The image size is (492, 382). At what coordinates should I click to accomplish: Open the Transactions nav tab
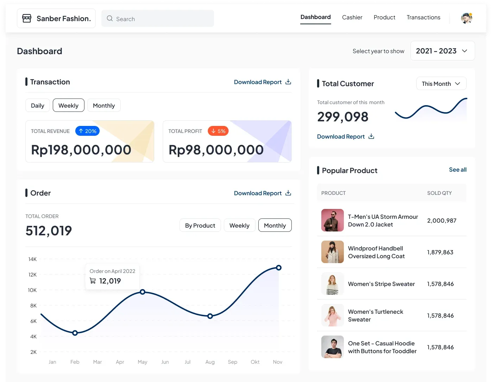pos(423,17)
